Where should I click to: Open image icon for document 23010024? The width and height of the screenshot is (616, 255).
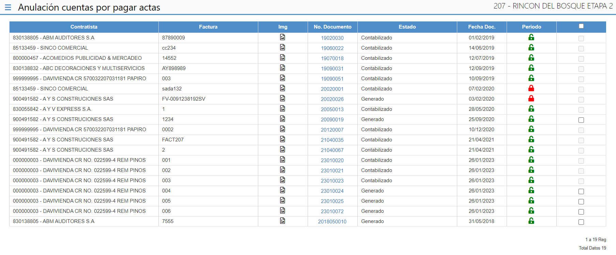click(x=282, y=190)
